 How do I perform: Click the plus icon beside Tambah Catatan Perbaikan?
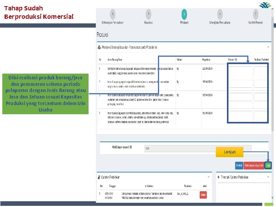click(219, 177)
